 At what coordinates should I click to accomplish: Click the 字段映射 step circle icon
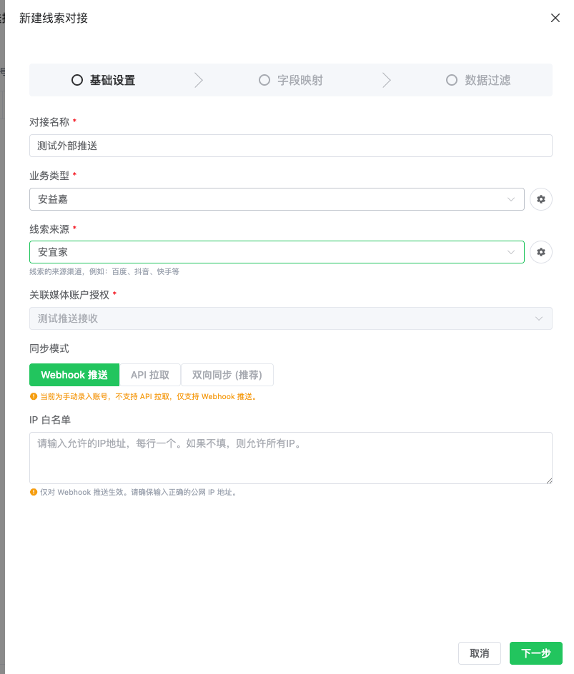264,80
